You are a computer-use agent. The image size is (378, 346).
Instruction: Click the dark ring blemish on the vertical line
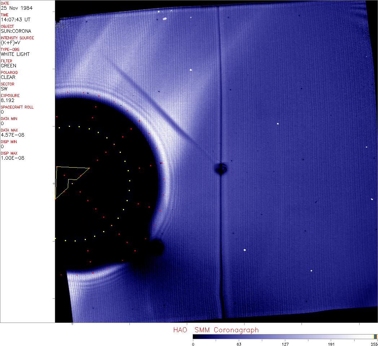point(220,169)
